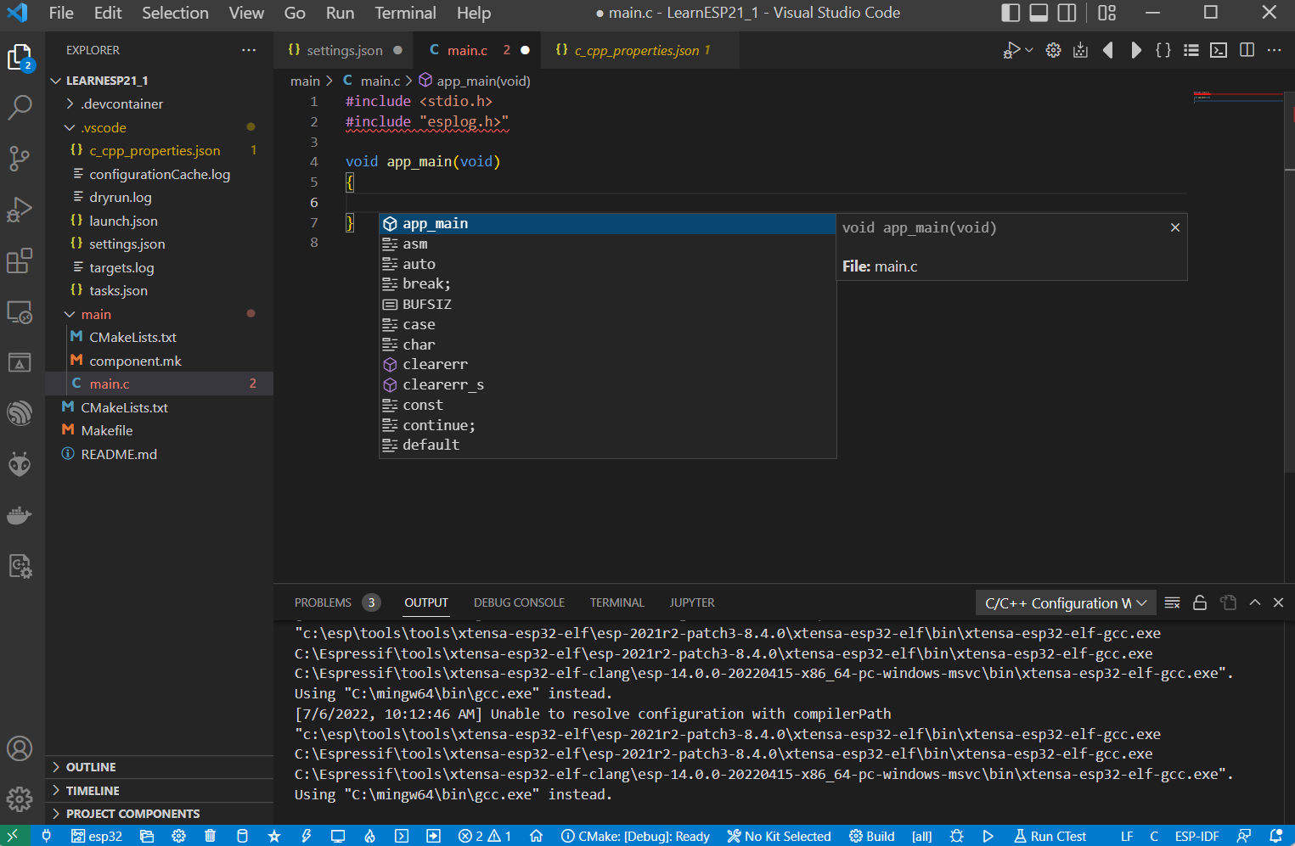Flash the device using the lightning bolt icon

pos(307,836)
